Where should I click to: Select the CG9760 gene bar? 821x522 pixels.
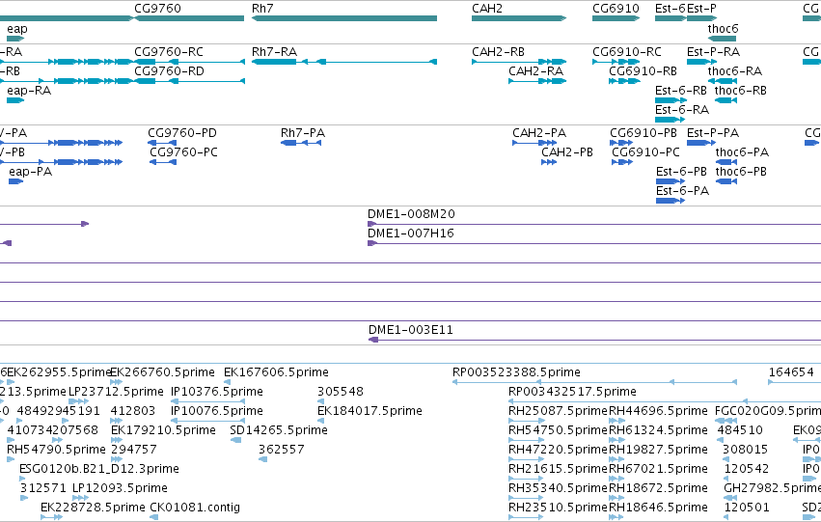[x=189, y=18]
